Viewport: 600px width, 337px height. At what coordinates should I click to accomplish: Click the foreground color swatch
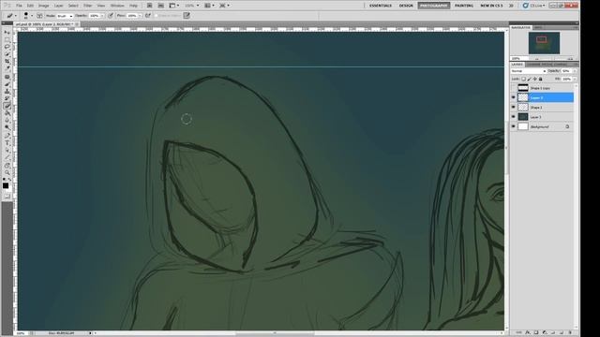click(x=6, y=185)
